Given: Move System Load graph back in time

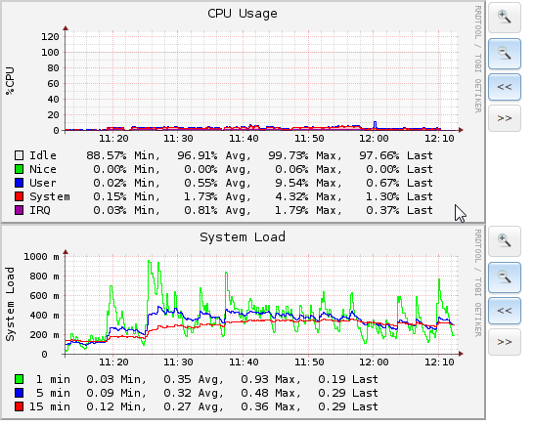Looking at the screenshot, I should 505,311.
